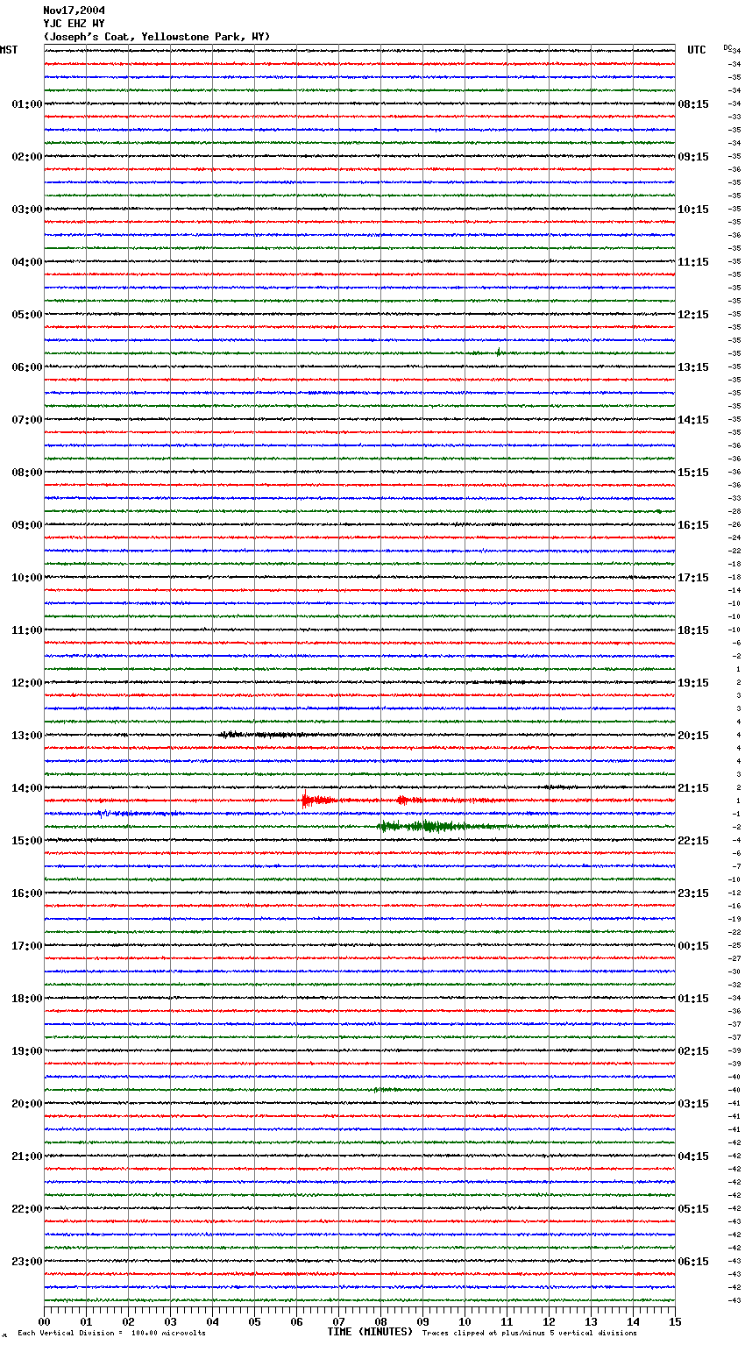Select the "06:00" MST hour label
The height and width of the screenshot is (1345, 745).
point(27,367)
